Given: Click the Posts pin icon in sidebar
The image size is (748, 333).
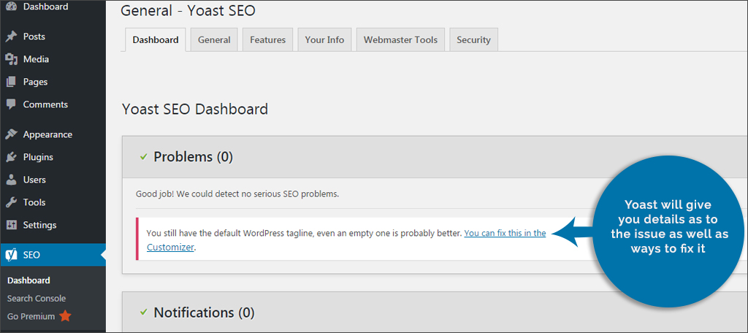Looking at the screenshot, I should (x=11, y=37).
